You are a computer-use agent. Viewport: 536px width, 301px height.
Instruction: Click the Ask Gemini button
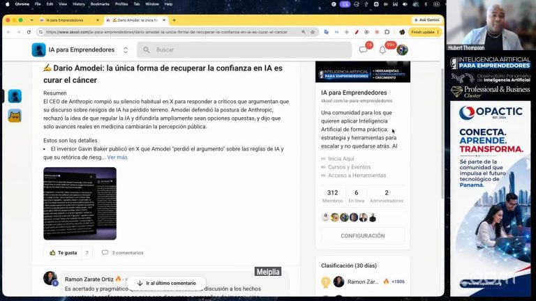click(x=426, y=20)
